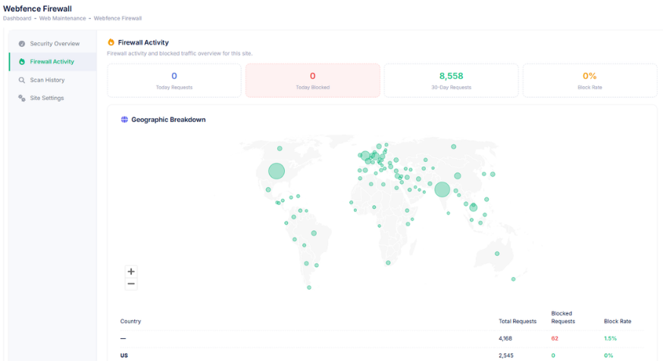Image resolution: width=663 pixels, height=364 pixels.
Task: Click the map bubble near New Zealand
Action: 513,279
